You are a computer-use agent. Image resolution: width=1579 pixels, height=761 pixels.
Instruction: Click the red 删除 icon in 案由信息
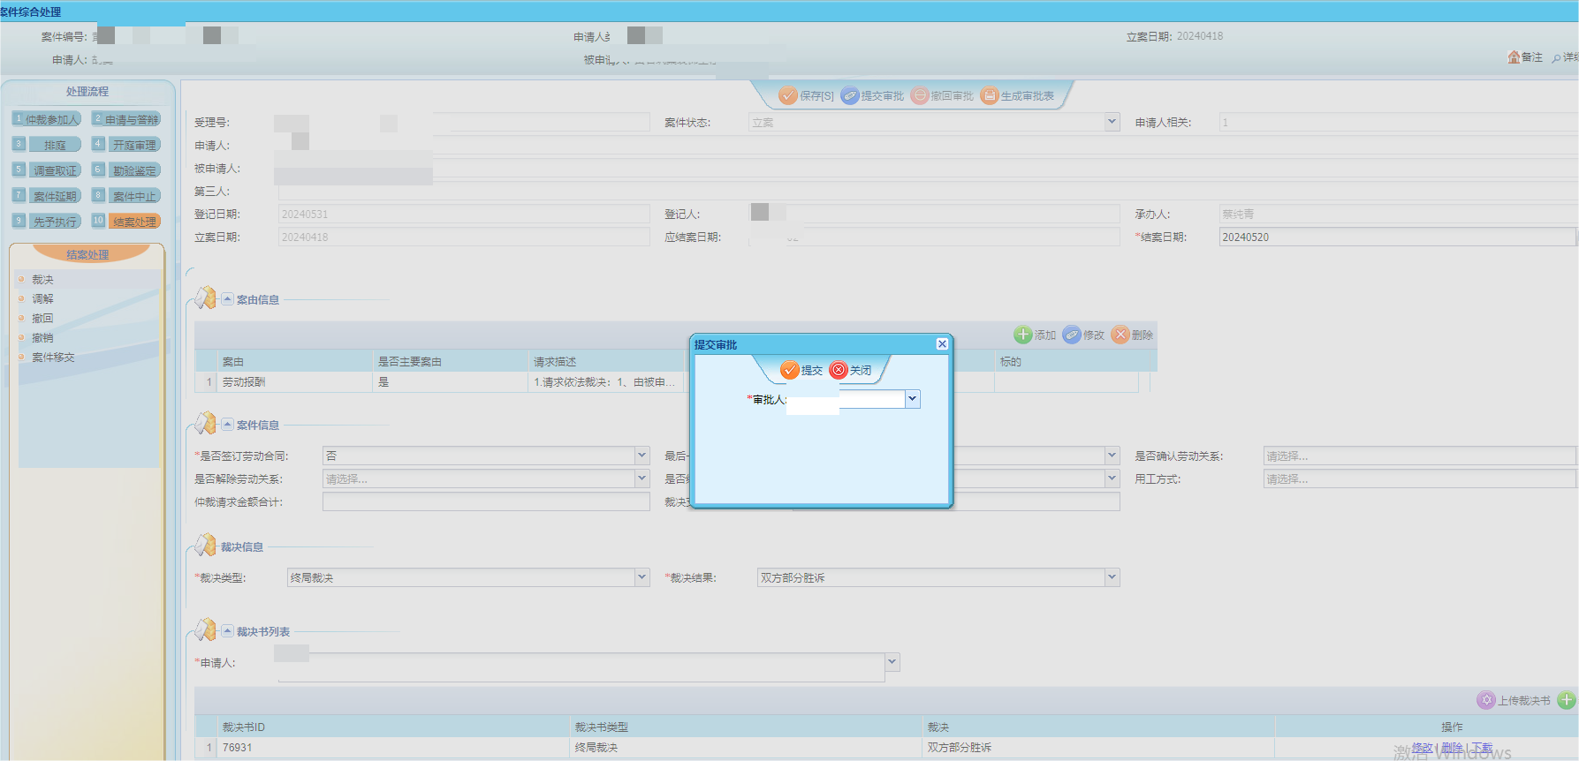(1120, 335)
